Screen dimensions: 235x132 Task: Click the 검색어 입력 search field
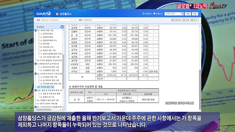[173, 14]
